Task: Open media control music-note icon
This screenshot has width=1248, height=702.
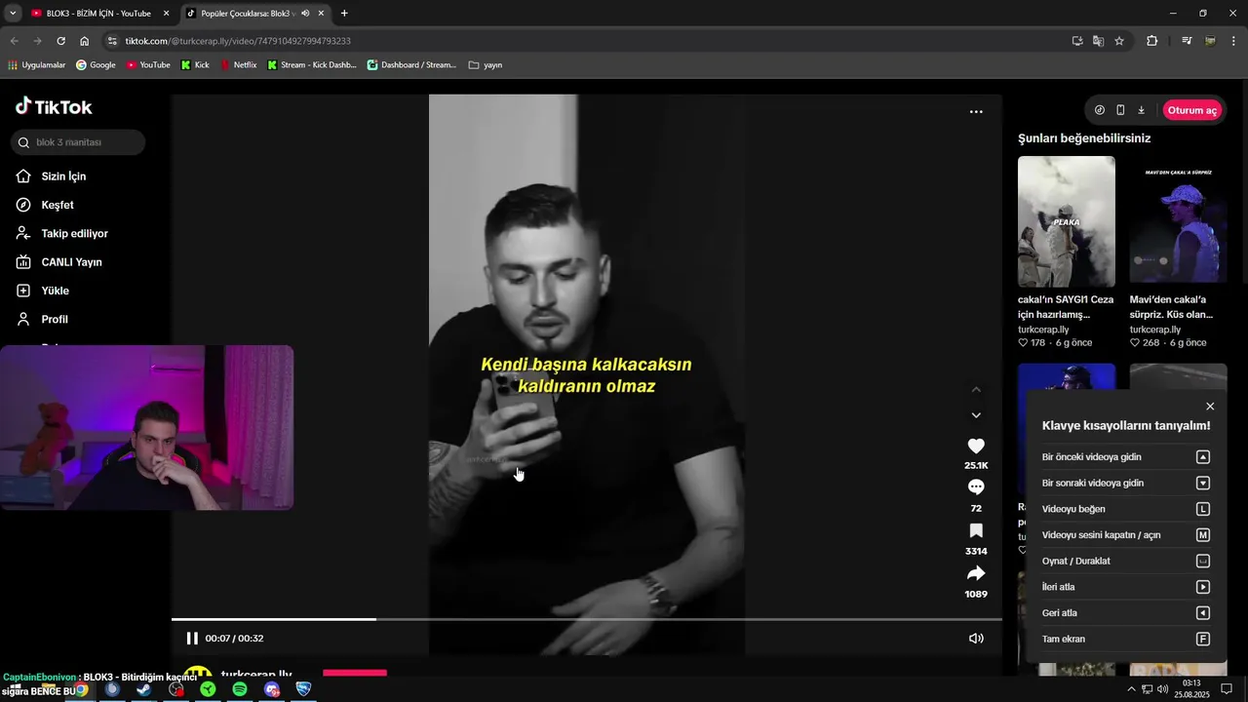Action: pyautogui.click(x=1187, y=41)
